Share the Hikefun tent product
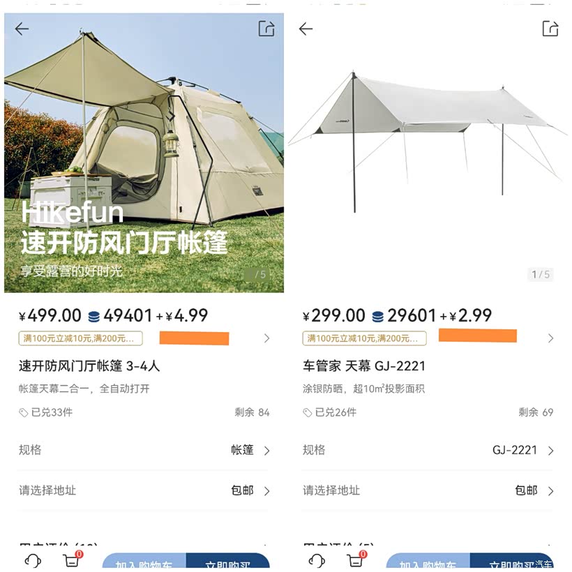The image size is (572, 572). [266, 29]
